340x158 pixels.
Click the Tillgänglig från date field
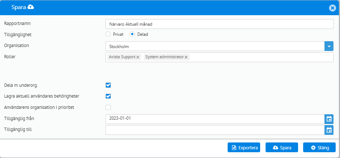click(215, 119)
